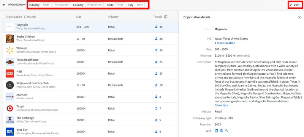Select the Target organization name
Image resolution: width=304 pixels, height=137 pixels.
[21, 106]
